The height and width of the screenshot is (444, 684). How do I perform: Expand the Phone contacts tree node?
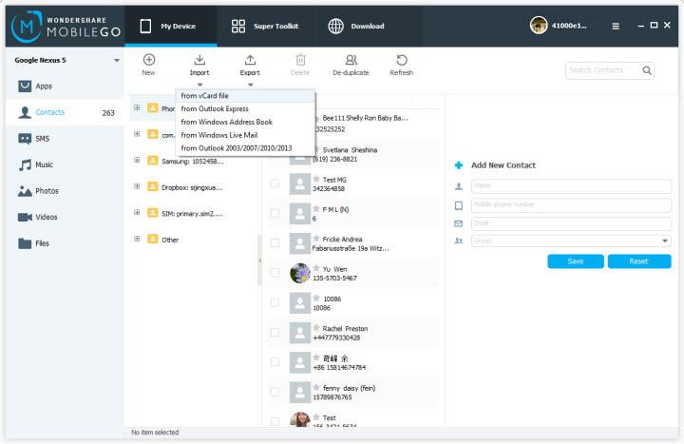pyautogui.click(x=137, y=107)
